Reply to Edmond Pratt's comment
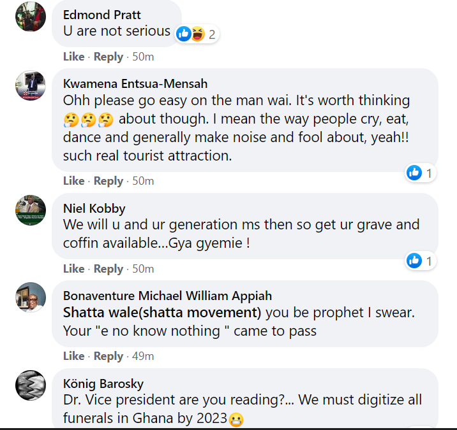 (x=108, y=57)
